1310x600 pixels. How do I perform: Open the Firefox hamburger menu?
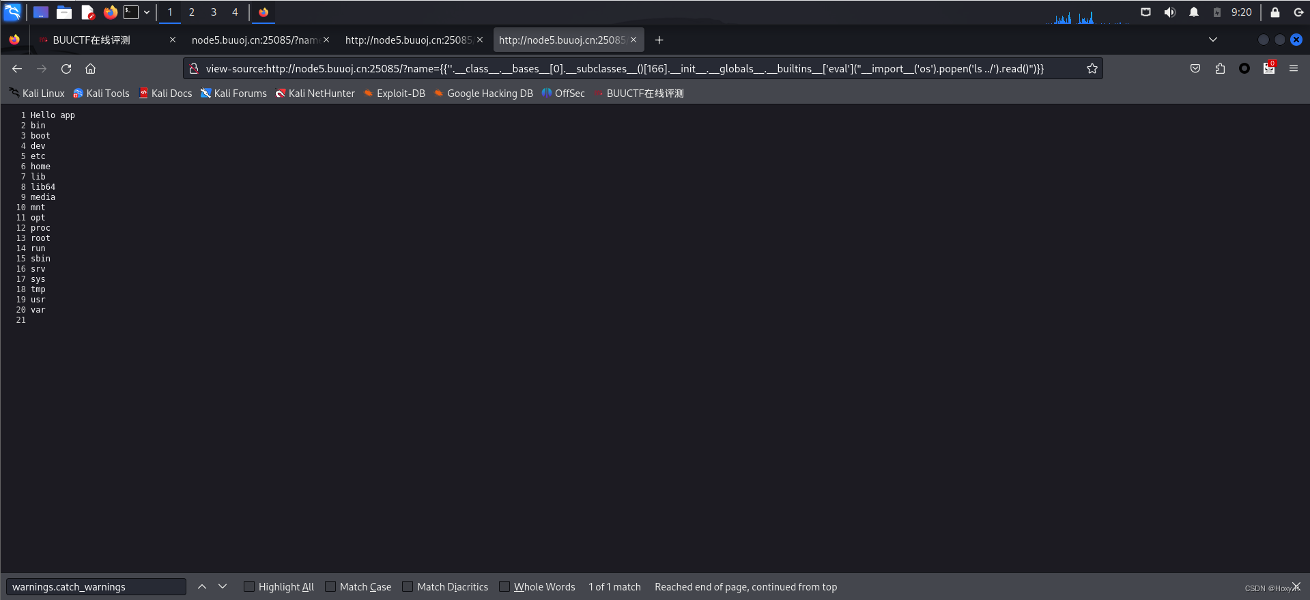(1294, 68)
